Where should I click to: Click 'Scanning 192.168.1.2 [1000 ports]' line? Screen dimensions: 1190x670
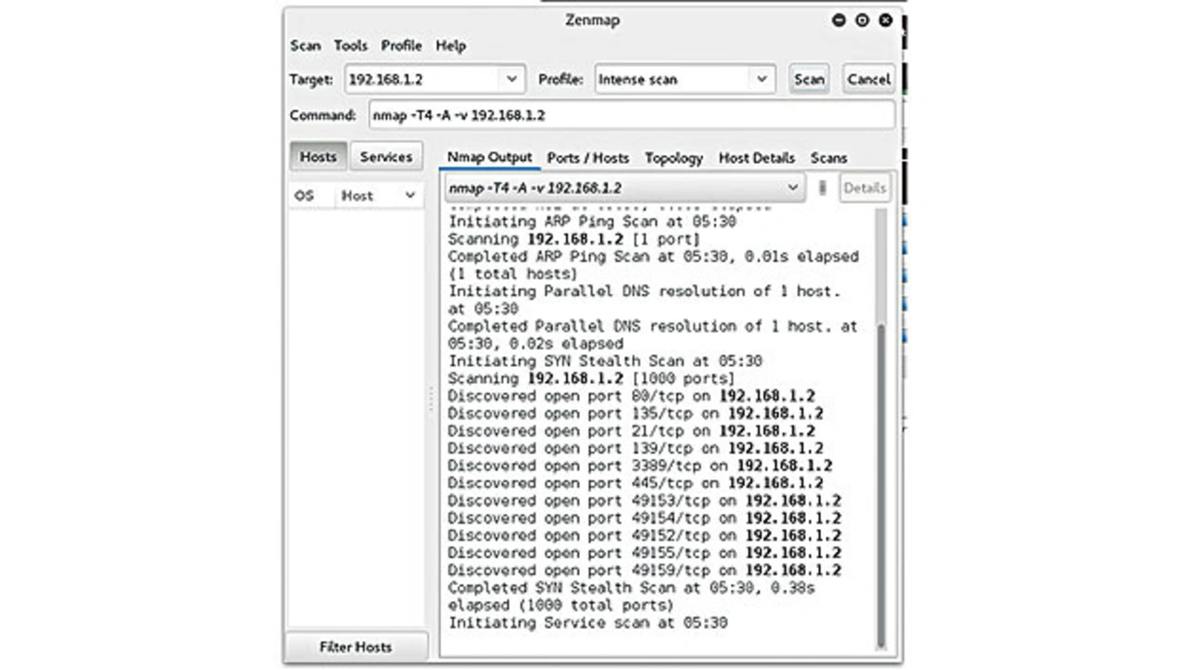pyautogui.click(x=591, y=378)
